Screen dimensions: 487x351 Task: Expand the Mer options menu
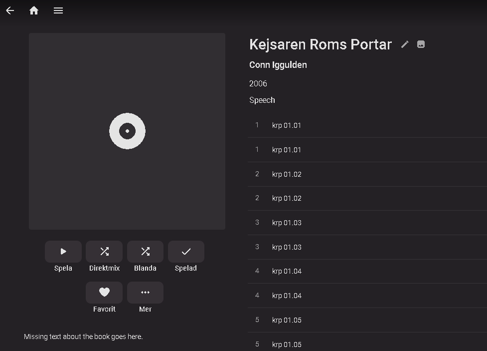click(x=145, y=293)
